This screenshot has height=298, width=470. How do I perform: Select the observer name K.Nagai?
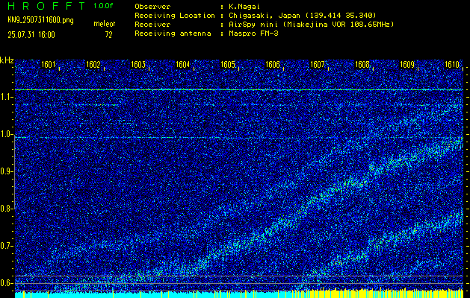pos(244,6)
